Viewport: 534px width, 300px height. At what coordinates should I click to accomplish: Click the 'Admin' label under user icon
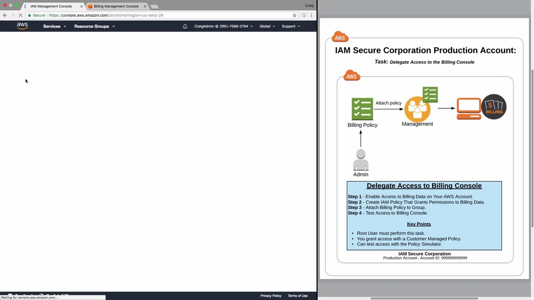361,175
